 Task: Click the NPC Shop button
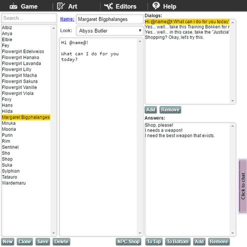point(128,242)
